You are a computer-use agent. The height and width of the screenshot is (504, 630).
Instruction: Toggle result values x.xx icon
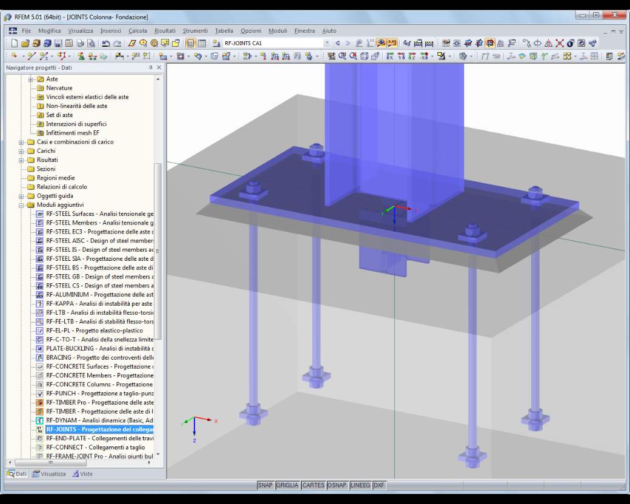point(392,43)
